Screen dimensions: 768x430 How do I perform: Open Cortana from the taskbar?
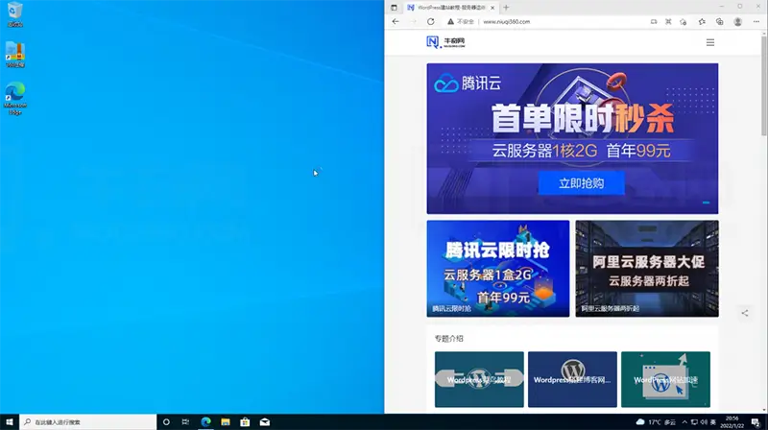[x=166, y=421]
